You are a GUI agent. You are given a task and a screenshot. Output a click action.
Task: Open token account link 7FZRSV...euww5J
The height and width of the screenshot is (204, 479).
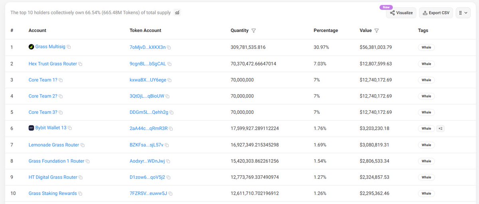pyautogui.click(x=148, y=193)
